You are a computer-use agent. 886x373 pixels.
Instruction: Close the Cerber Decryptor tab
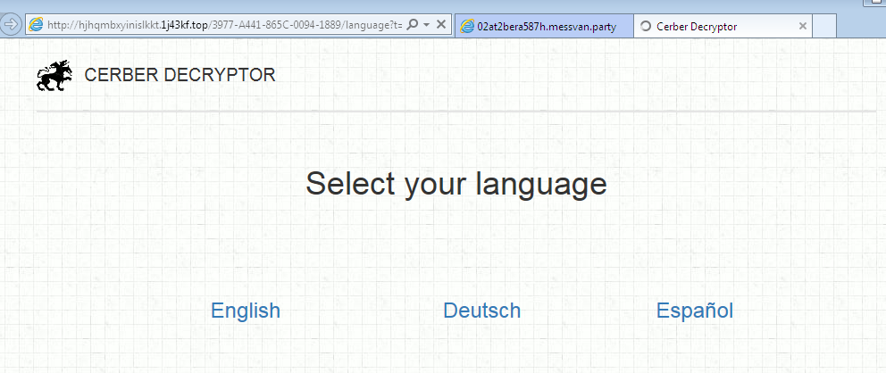click(x=802, y=26)
